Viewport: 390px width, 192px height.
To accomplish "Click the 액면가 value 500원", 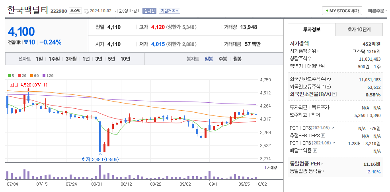I will 365,67.
